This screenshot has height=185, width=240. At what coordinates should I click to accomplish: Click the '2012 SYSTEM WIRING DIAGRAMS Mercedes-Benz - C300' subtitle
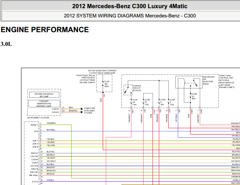[x=130, y=16]
